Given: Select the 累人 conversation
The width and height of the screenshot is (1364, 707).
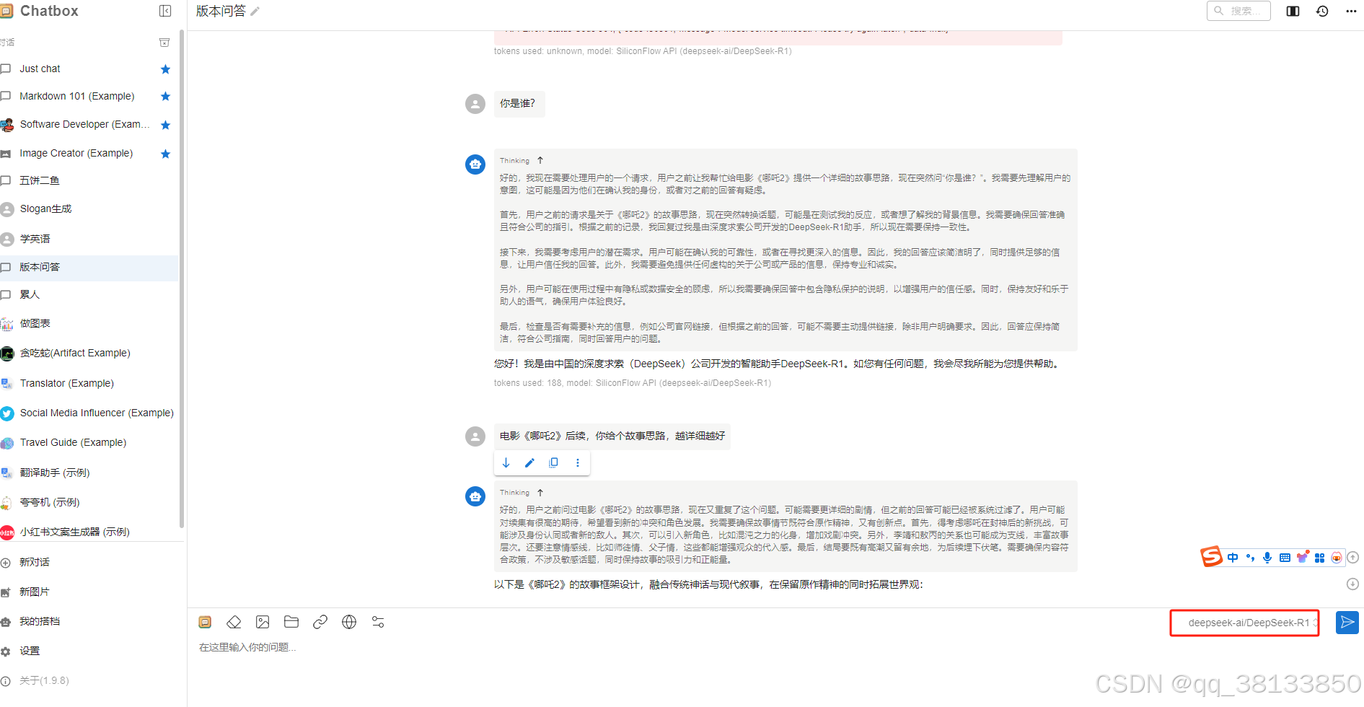Looking at the screenshot, I should [89, 294].
